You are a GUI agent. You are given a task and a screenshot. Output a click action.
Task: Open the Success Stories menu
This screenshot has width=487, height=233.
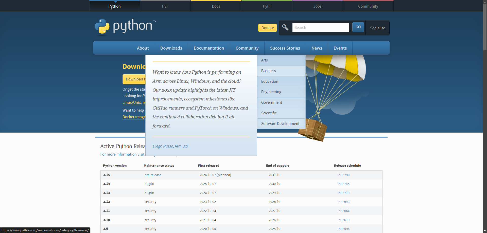285,48
